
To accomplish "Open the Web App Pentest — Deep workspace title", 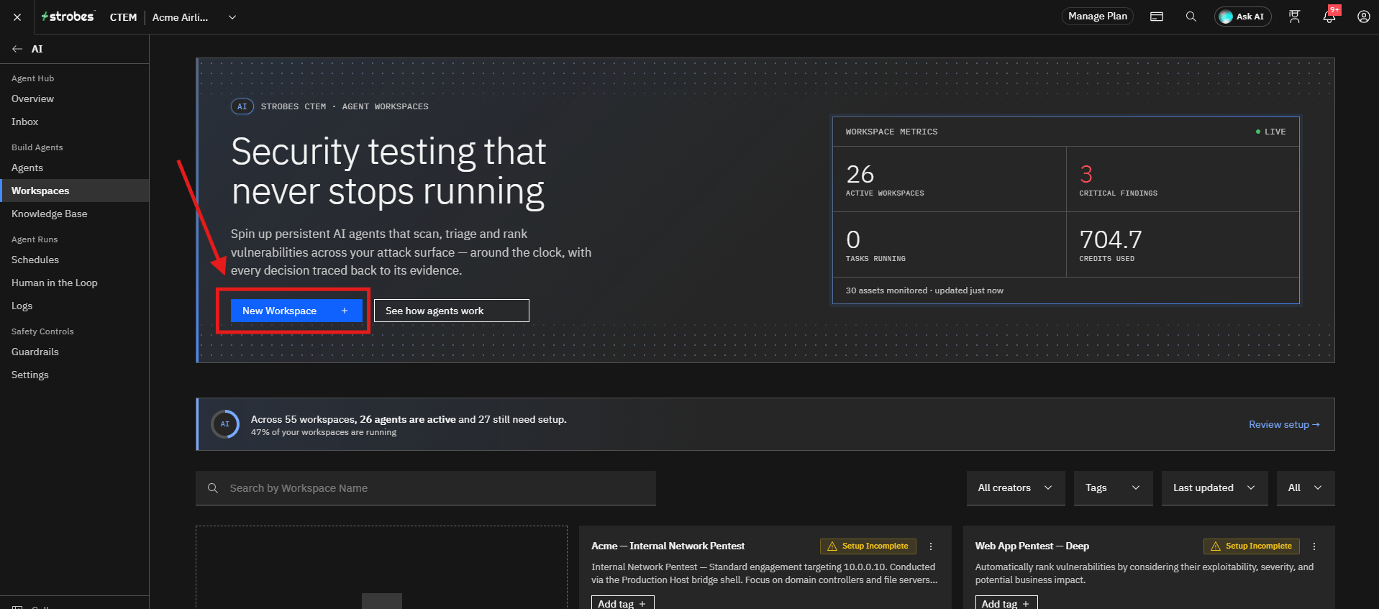I will click(x=1032, y=546).
